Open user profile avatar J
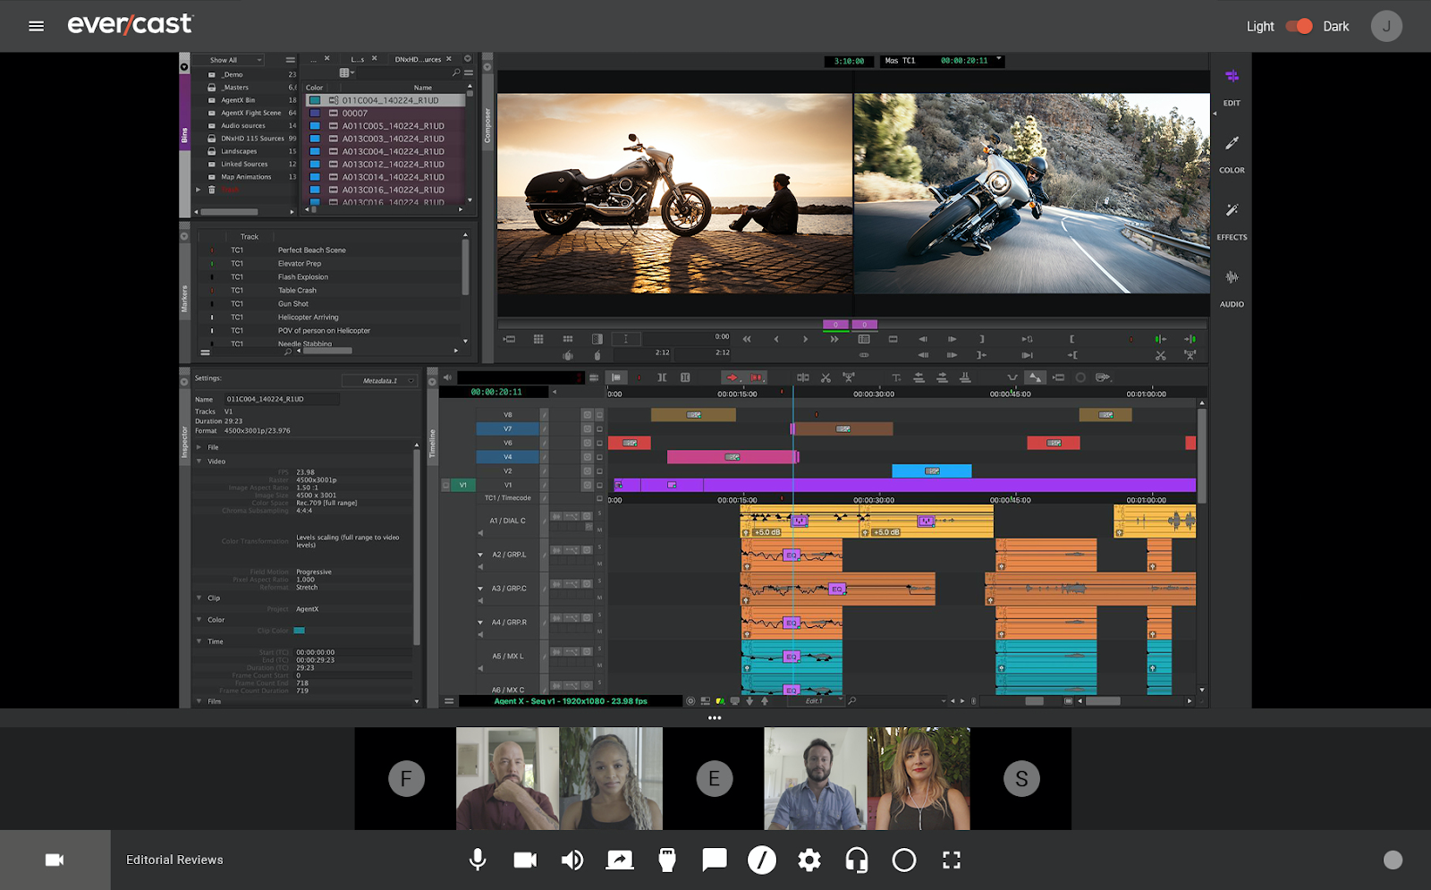This screenshot has width=1431, height=890. pyautogui.click(x=1386, y=26)
